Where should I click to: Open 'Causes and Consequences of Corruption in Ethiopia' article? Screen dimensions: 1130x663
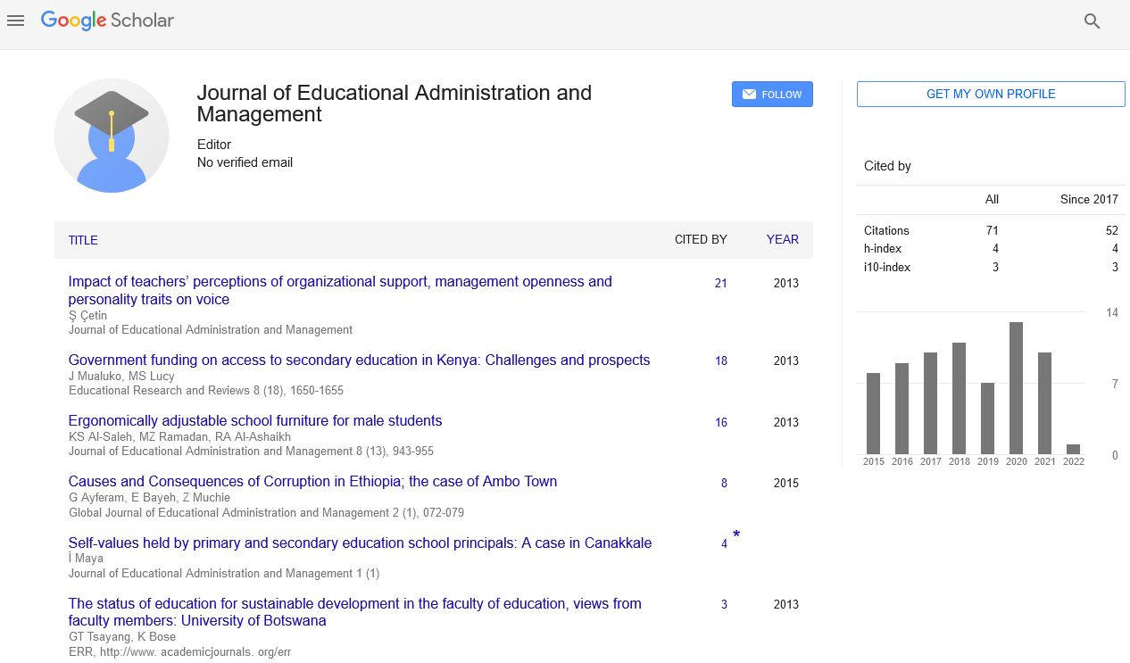(x=312, y=482)
